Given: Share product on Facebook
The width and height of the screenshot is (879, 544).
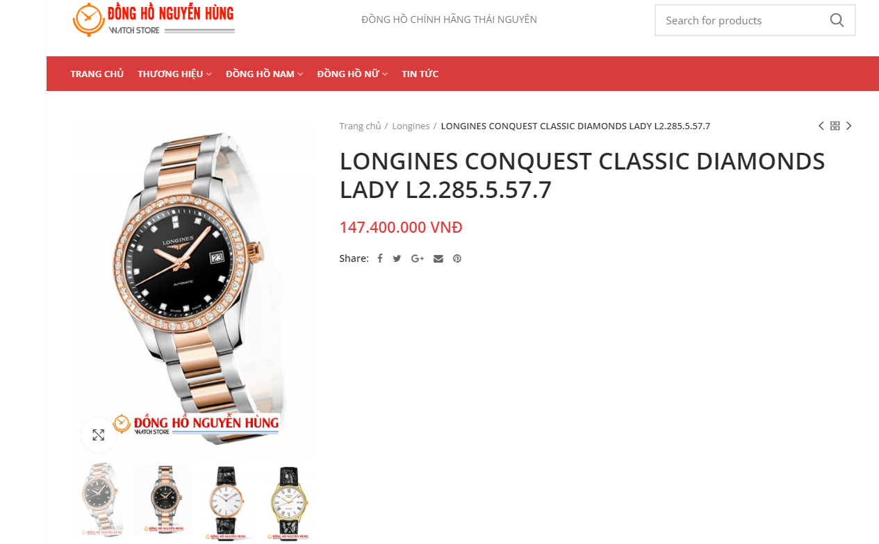Looking at the screenshot, I should pos(380,258).
